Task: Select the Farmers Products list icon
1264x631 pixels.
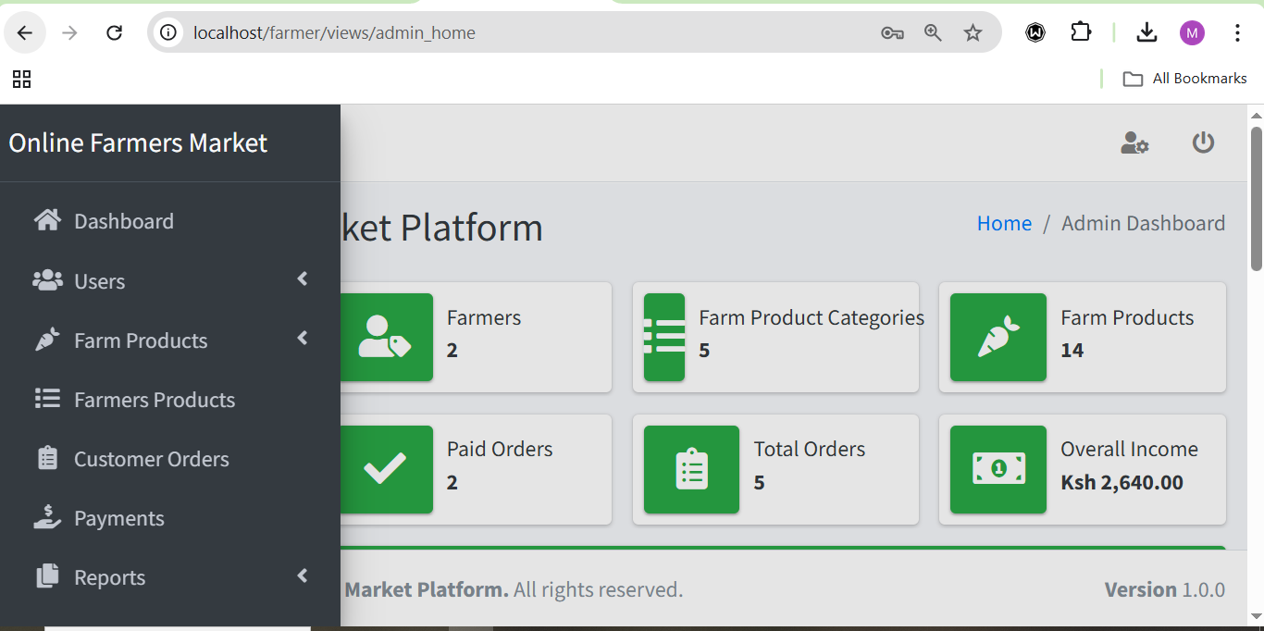Action: [x=45, y=398]
